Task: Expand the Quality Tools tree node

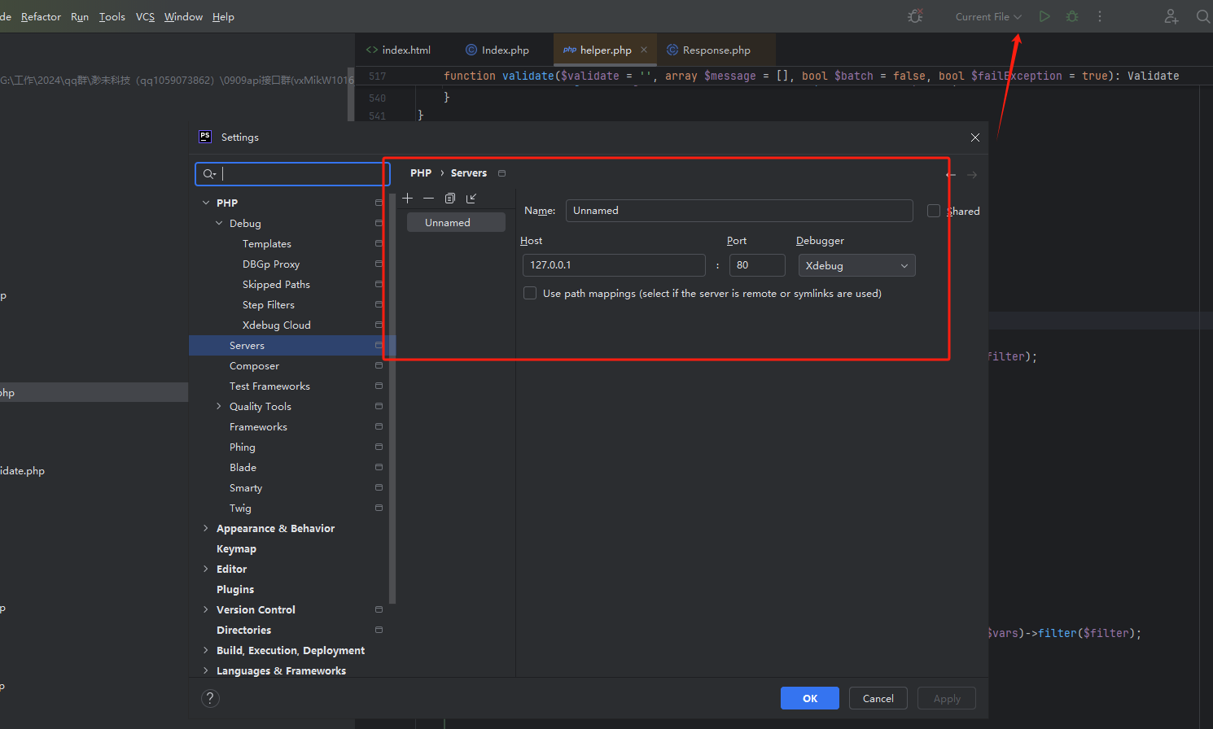Action: click(x=219, y=406)
